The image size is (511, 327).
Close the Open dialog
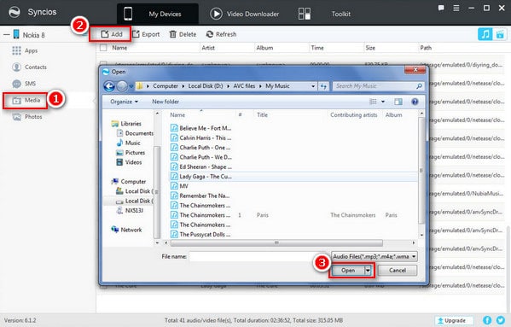(x=415, y=70)
